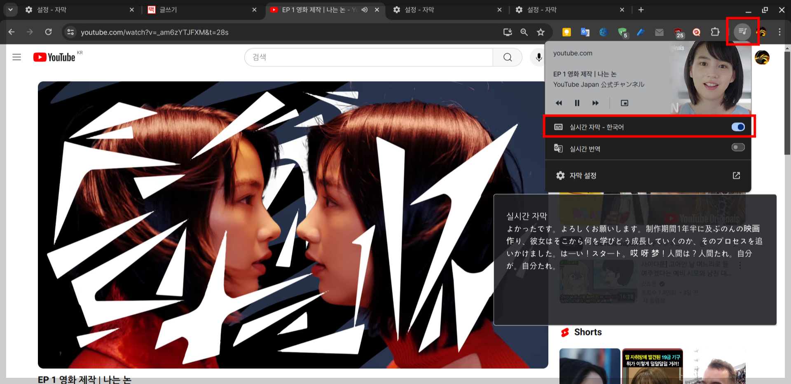This screenshot has height=384, width=791.
Task: Open the green shield extension with badge 5
Action: [x=623, y=32]
